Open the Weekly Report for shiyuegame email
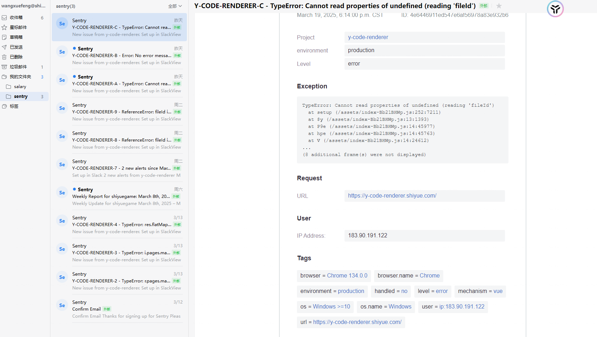The height and width of the screenshot is (337, 597). tap(121, 196)
